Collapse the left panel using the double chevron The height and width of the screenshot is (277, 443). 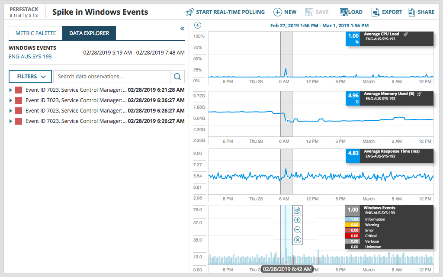(182, 28)
